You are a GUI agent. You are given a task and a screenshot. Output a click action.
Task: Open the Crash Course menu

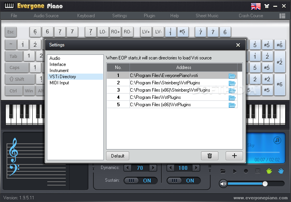251,16
